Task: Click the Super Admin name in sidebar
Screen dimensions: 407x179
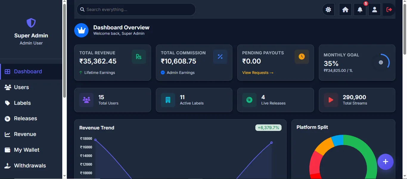Action: pyautogui.click(x=31, y=35)
